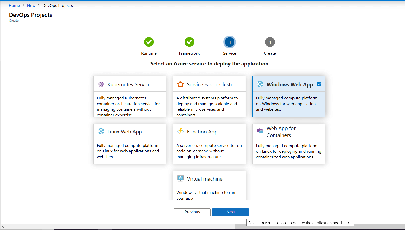Image resolution: width=405 pixels, height=230 pixels.
Task: Click the Service Fabric Cluster icon
Action: coord(180,84)
